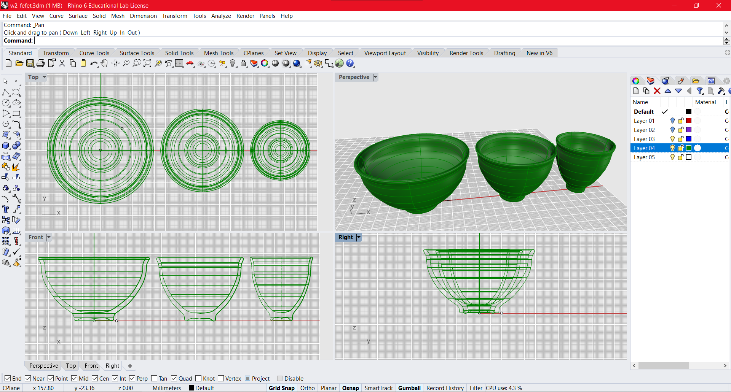Open the Analyze menu
The height and width of the screenshot is (392, 731).
[221, 16]
